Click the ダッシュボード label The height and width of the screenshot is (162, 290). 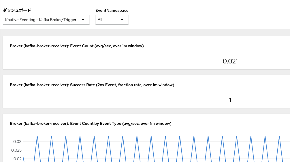(17, 10)
